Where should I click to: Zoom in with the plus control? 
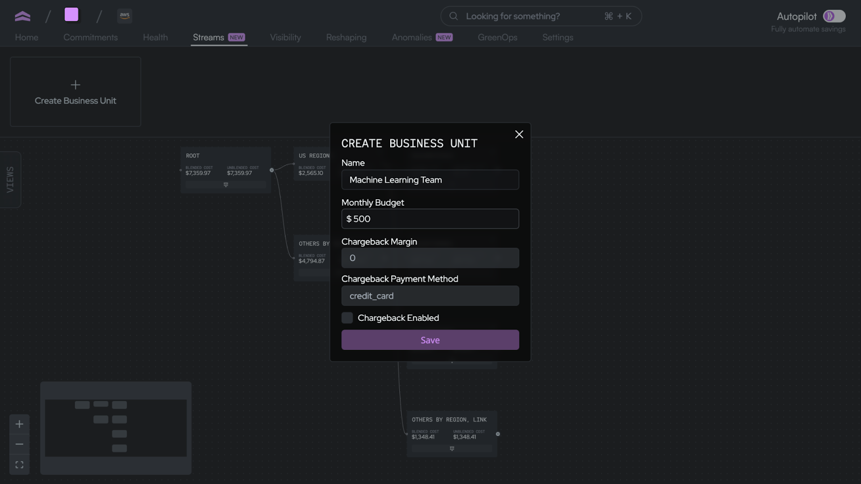click(19, 424)
